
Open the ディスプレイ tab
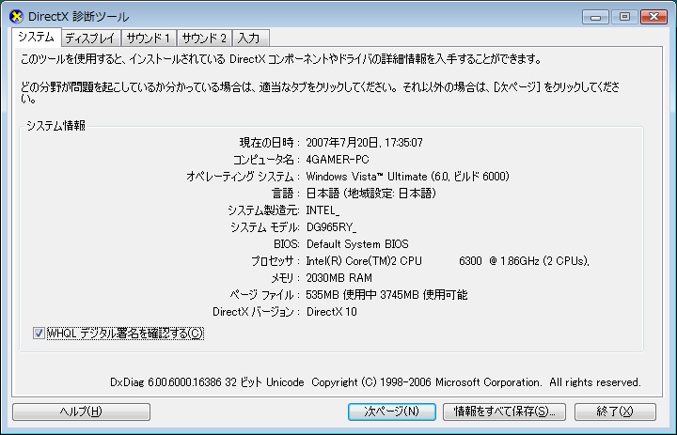point(90,39)
